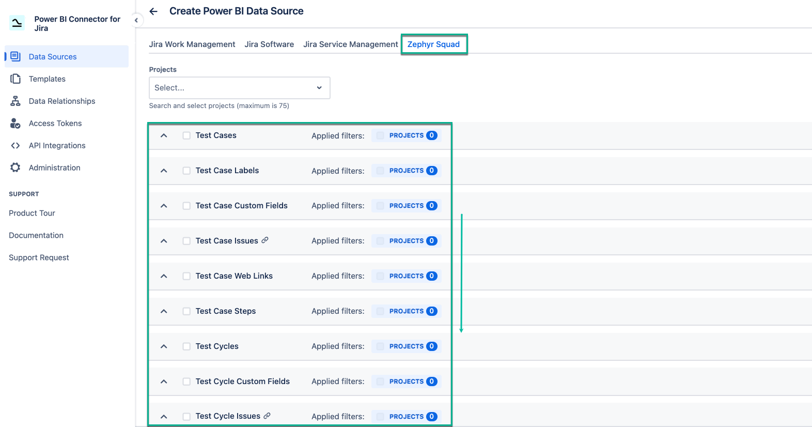Click the PROJECTS filter for Test Cycles
The height and width of the screenshot is (427, 812).
click(407, 346)
